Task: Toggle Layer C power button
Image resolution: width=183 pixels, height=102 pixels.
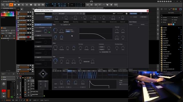Action: point(35,46)
